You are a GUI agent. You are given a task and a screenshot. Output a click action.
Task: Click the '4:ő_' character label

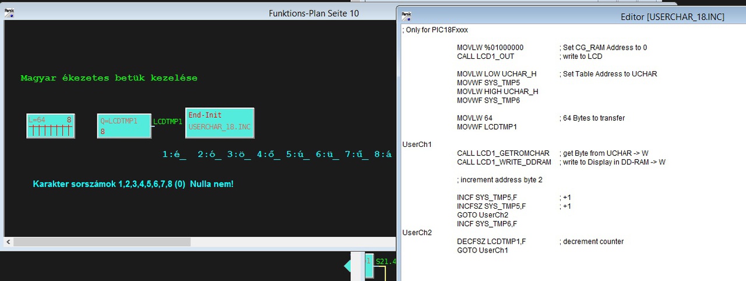click(x=269, y=154)
